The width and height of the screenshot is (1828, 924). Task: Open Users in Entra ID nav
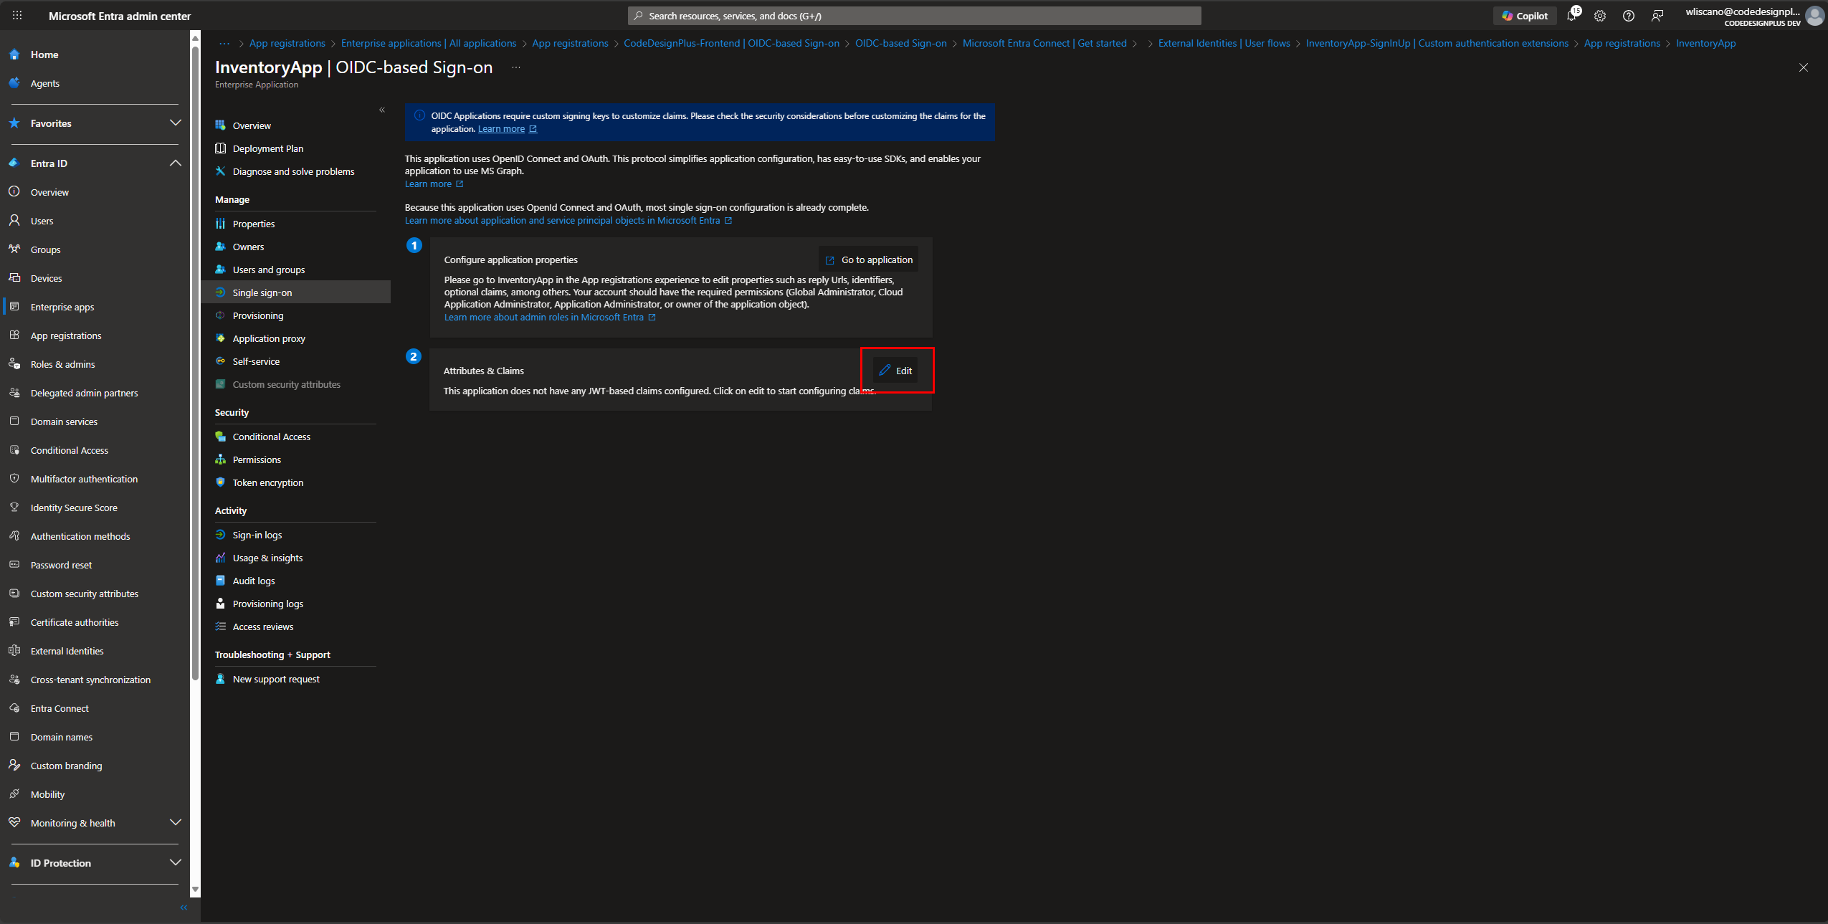pyautogui.click(x=42, y=221)
